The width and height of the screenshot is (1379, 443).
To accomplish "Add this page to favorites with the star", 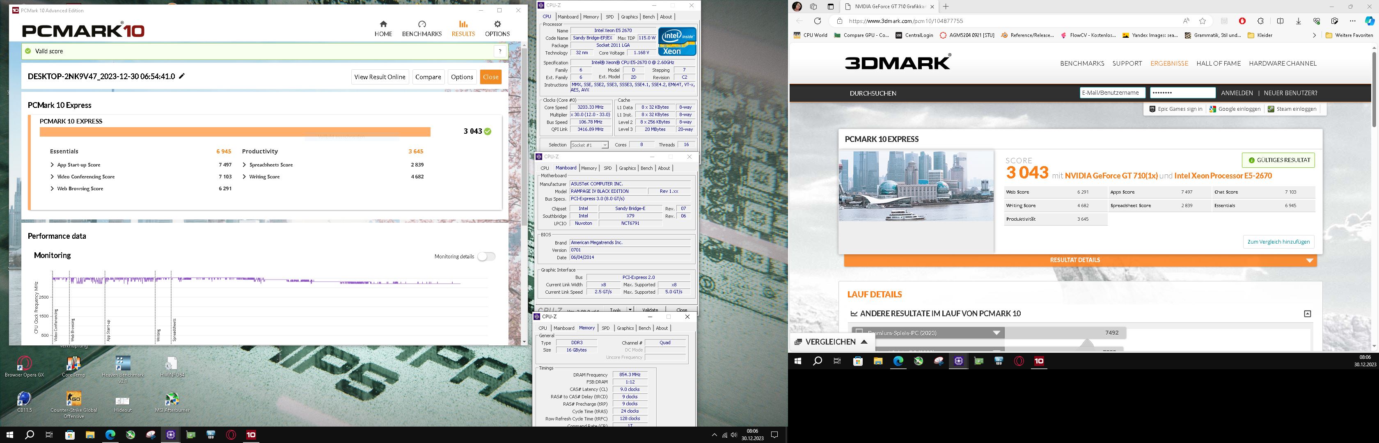I will point(1203,21).
